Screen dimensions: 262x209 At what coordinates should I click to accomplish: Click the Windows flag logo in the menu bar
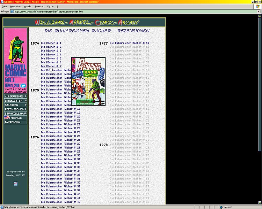pos(257,7)
